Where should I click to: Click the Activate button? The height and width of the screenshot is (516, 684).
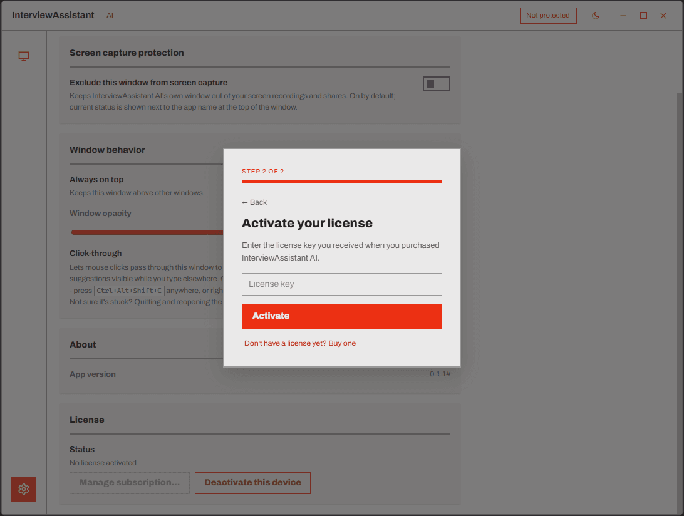coord(341,316)
